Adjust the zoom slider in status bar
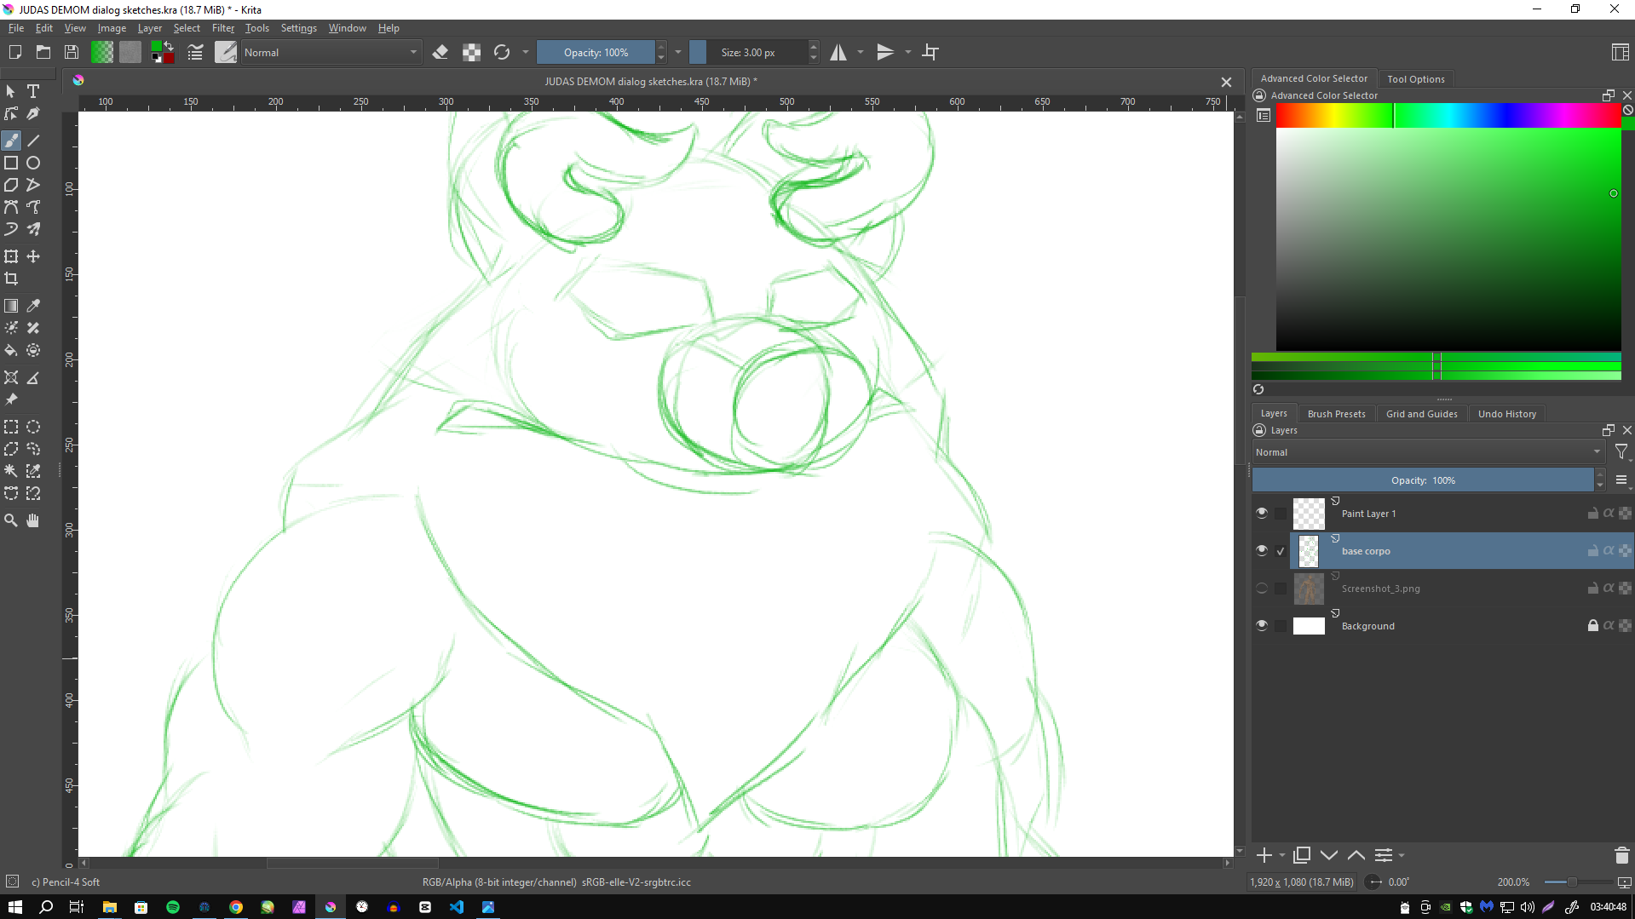This screenshot has height=919, width=1635. [x=1578, y=882]
